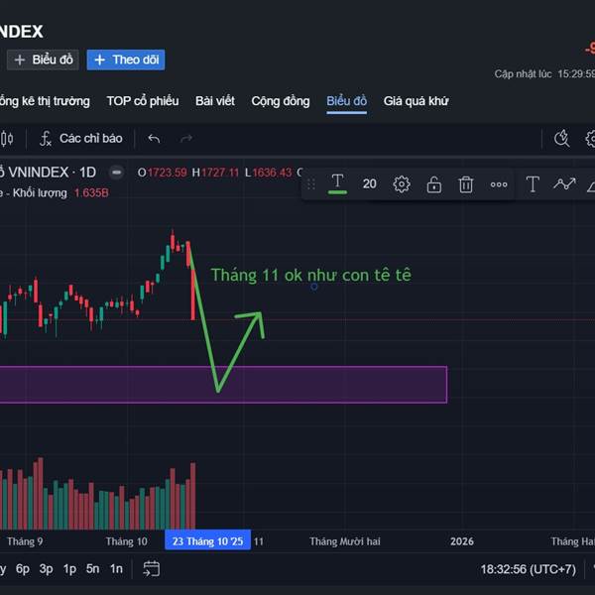This screenshot has height=595, width=595.
Task: Click the redo arrow icon
Action: (x=186, y=139)
